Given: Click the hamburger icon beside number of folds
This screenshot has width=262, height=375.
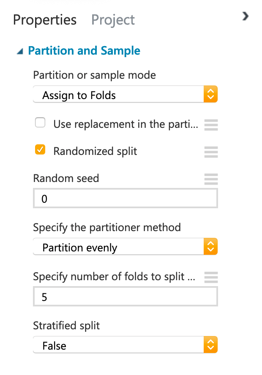Looking at the screenshot, I should pyautogui.click(x=211, y=277).
